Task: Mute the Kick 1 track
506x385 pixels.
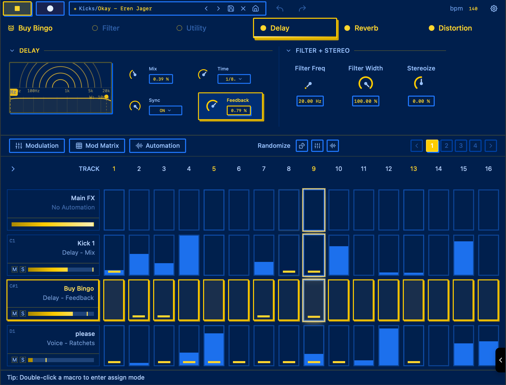Action: point(14,269)
